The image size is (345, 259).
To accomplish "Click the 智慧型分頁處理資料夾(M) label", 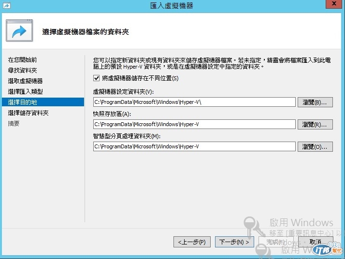I will pyautogui.click(x=127, y=136).
